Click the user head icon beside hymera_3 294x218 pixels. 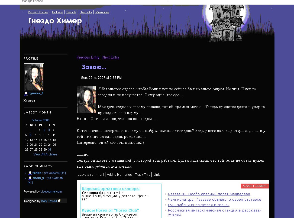[x=26, y=93]
